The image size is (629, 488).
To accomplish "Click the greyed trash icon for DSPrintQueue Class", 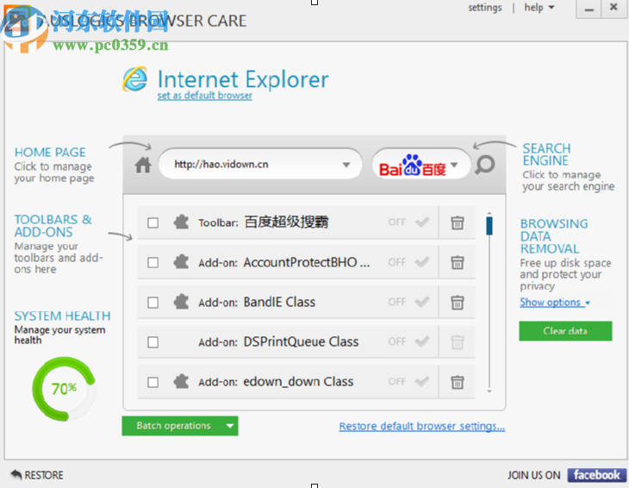I will [x=458, y=342].
